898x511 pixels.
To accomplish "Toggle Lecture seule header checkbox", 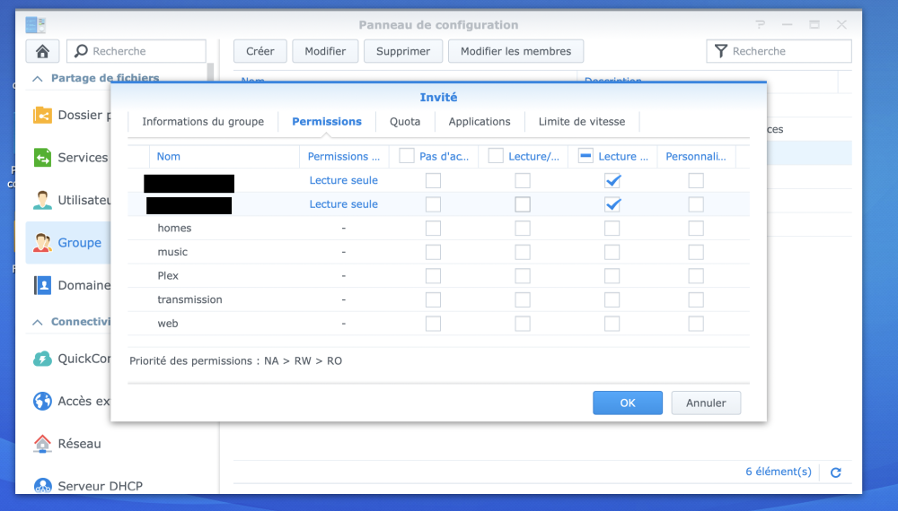I will click(585, 155).
